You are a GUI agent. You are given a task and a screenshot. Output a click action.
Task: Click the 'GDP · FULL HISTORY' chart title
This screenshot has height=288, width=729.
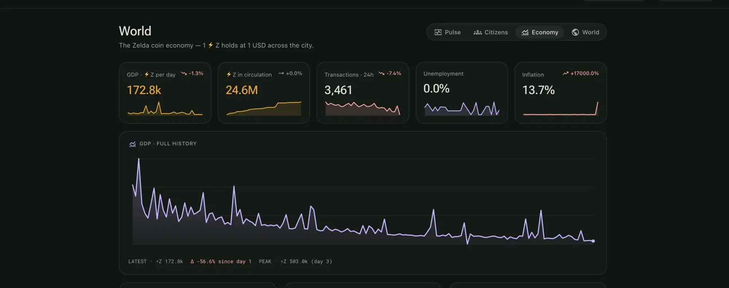click(168, 144)
